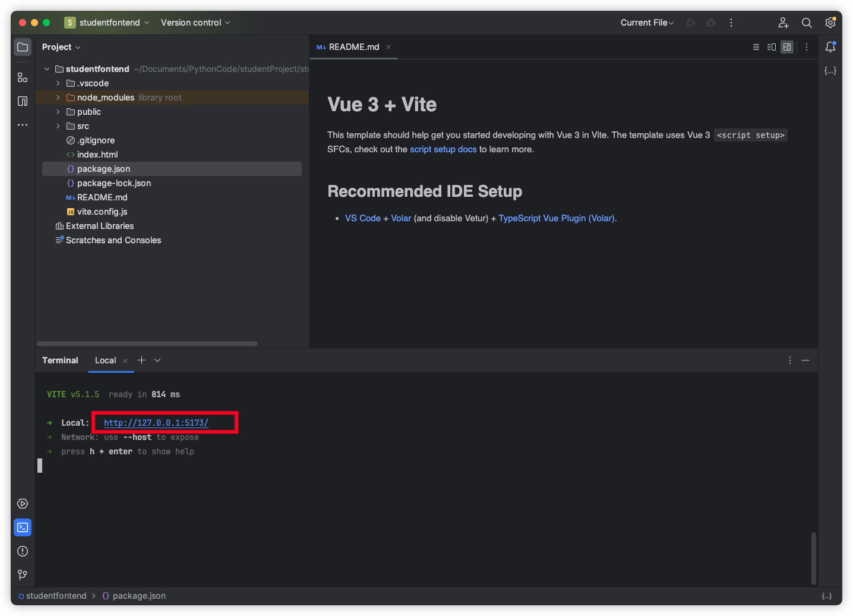
Task: Open the Git tool window icon
Action: pos(23,575)
